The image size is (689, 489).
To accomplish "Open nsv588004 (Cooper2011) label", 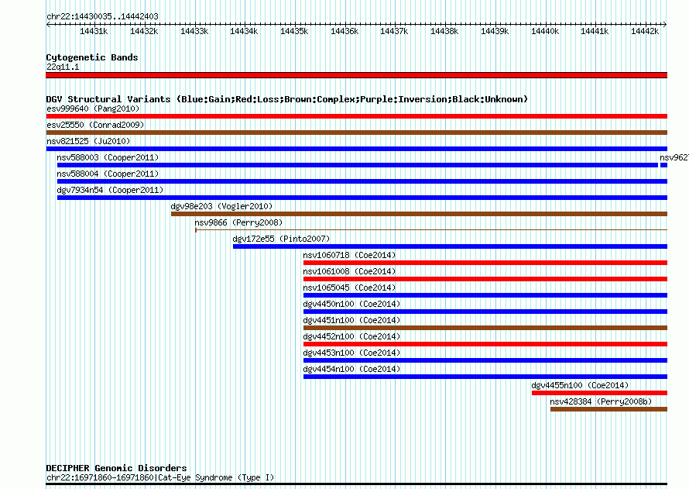I will point(108,174).
